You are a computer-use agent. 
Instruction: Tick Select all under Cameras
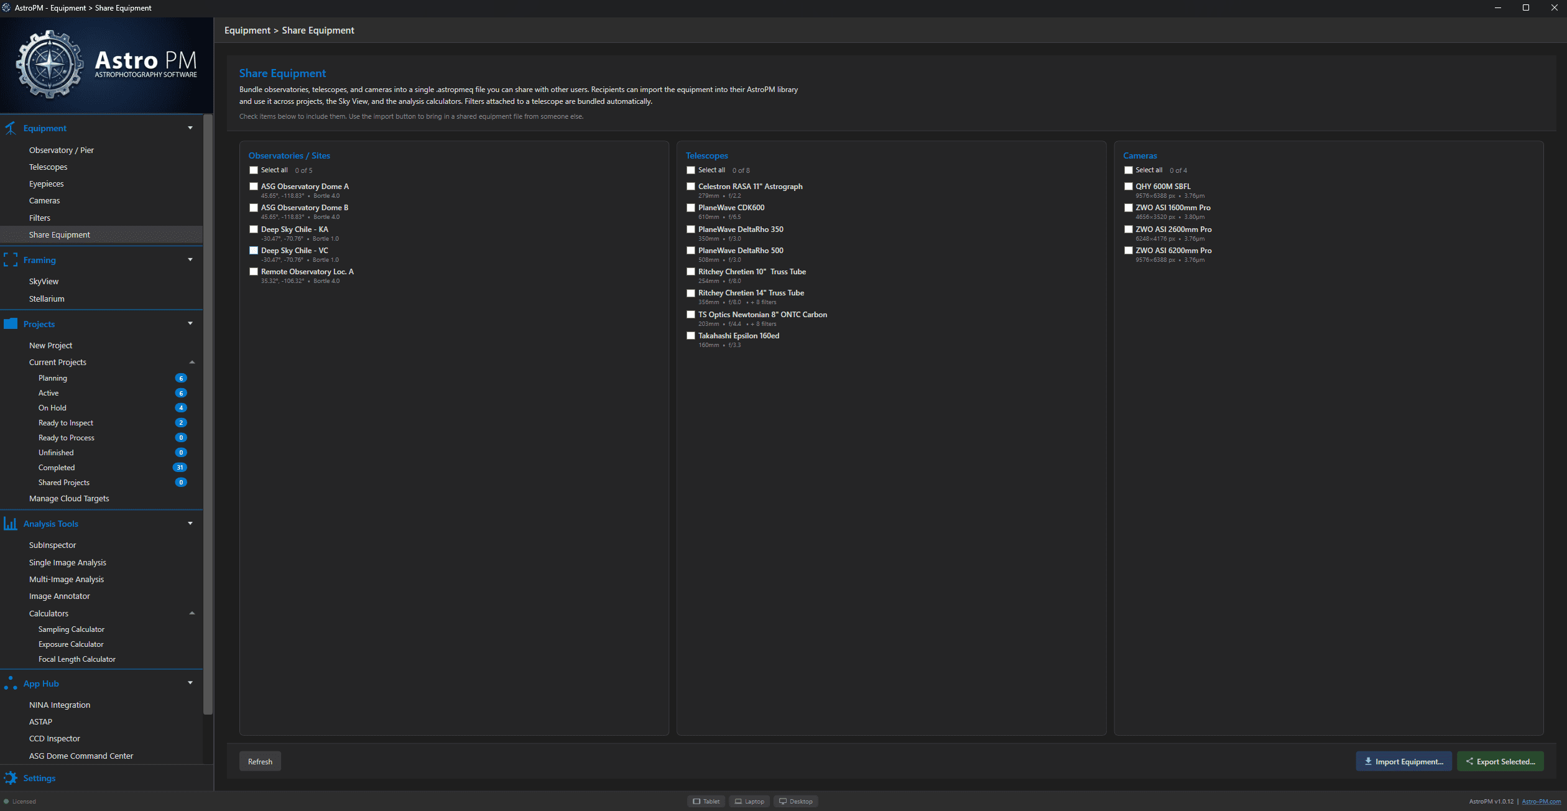1128,170
